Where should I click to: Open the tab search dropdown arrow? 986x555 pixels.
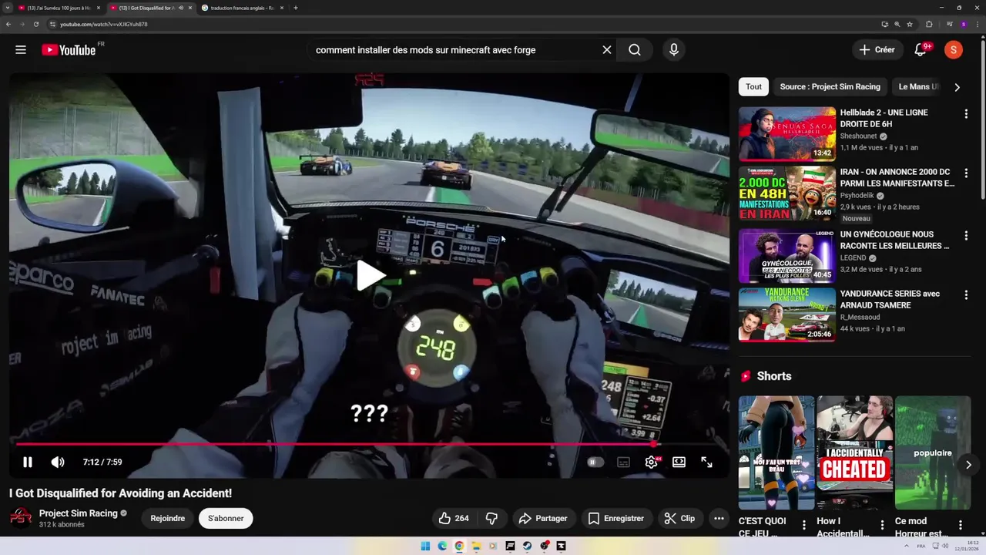(x=8, y=8)
